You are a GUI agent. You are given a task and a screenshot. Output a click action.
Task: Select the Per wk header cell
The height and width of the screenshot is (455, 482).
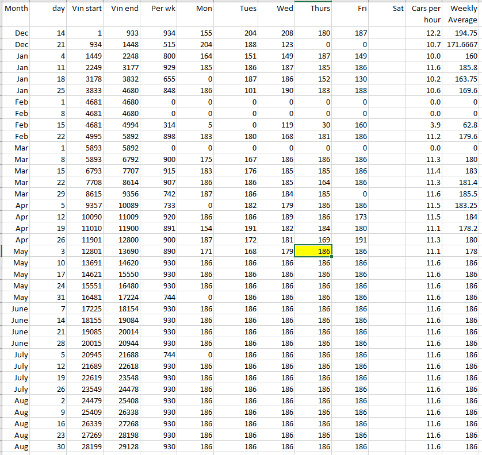(160, 14)
